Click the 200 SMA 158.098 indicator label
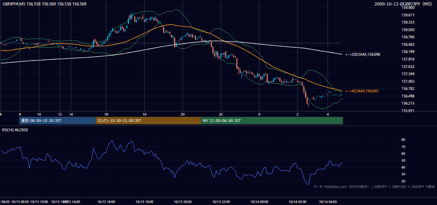 click(363, 54)
